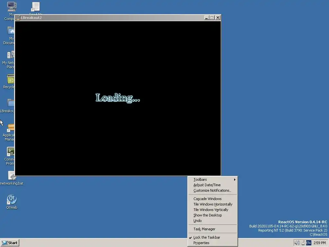The width and height of the screenshot is (329, 247).
Task: Launch the QtWeb browser icon
Action: [12, 199]
